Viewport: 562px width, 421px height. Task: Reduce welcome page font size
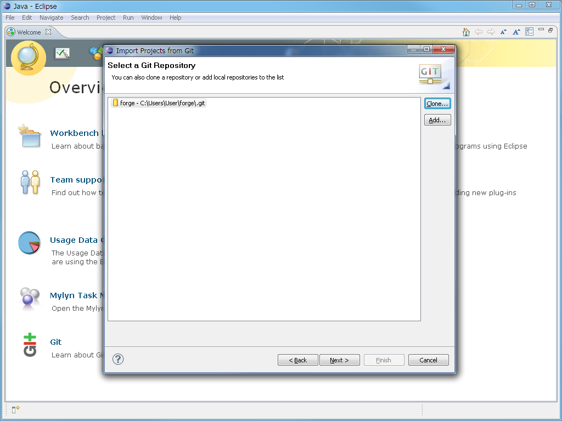(x=504, y=32)
